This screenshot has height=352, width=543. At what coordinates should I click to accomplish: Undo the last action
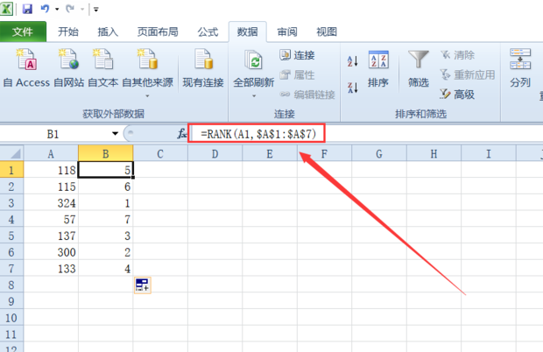pos(45,9)
